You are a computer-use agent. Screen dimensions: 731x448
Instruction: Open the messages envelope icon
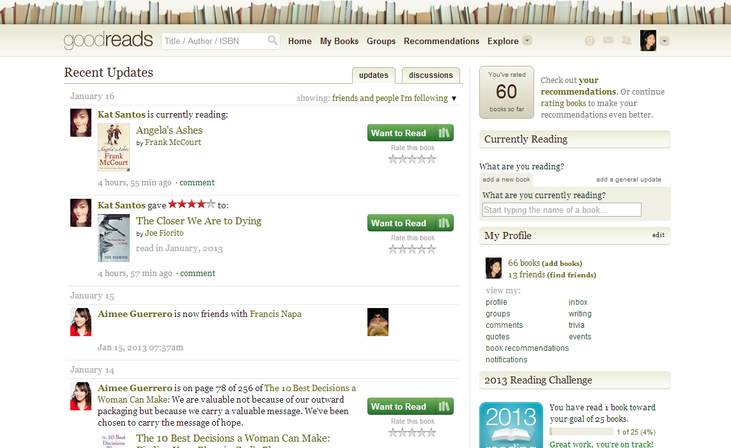coord(608,40)
